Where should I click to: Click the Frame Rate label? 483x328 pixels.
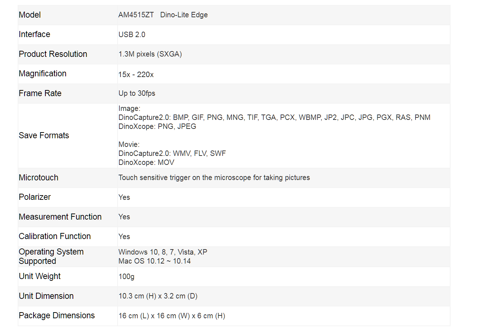coord(40,93)
